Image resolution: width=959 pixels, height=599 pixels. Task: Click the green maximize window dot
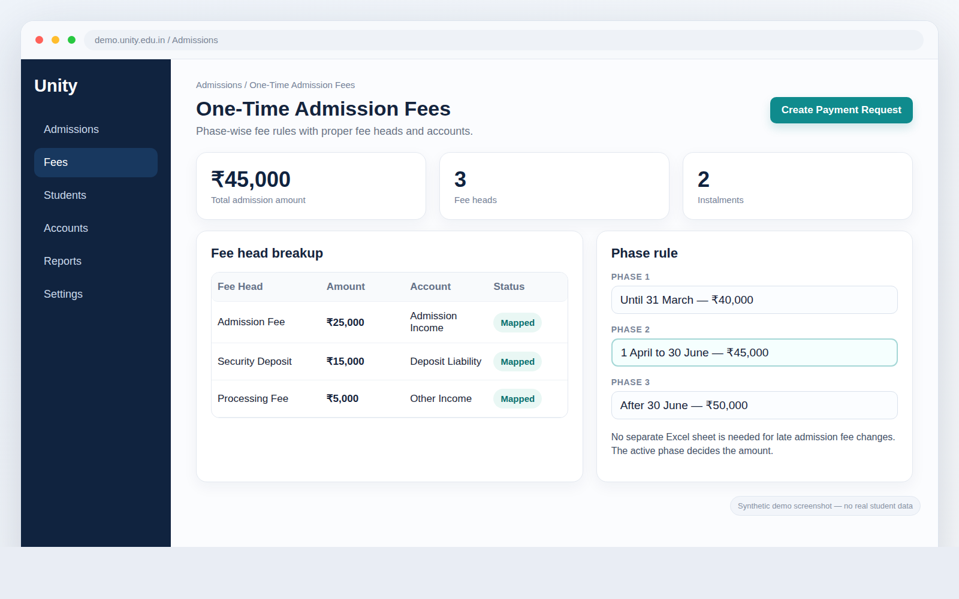point(72,40)
